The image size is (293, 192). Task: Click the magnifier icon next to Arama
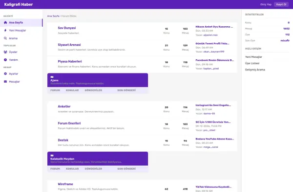click(x=5, y=38)
